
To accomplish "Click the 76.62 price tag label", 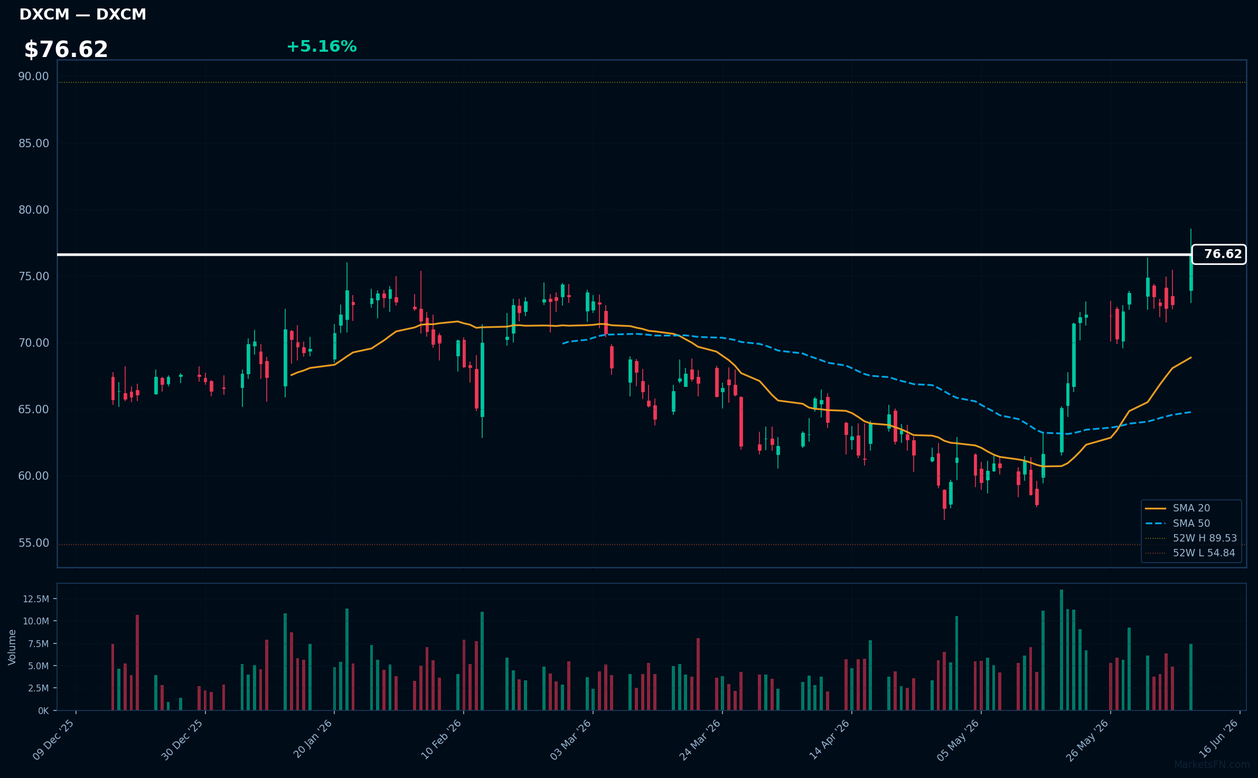I will pos(1219,254).
